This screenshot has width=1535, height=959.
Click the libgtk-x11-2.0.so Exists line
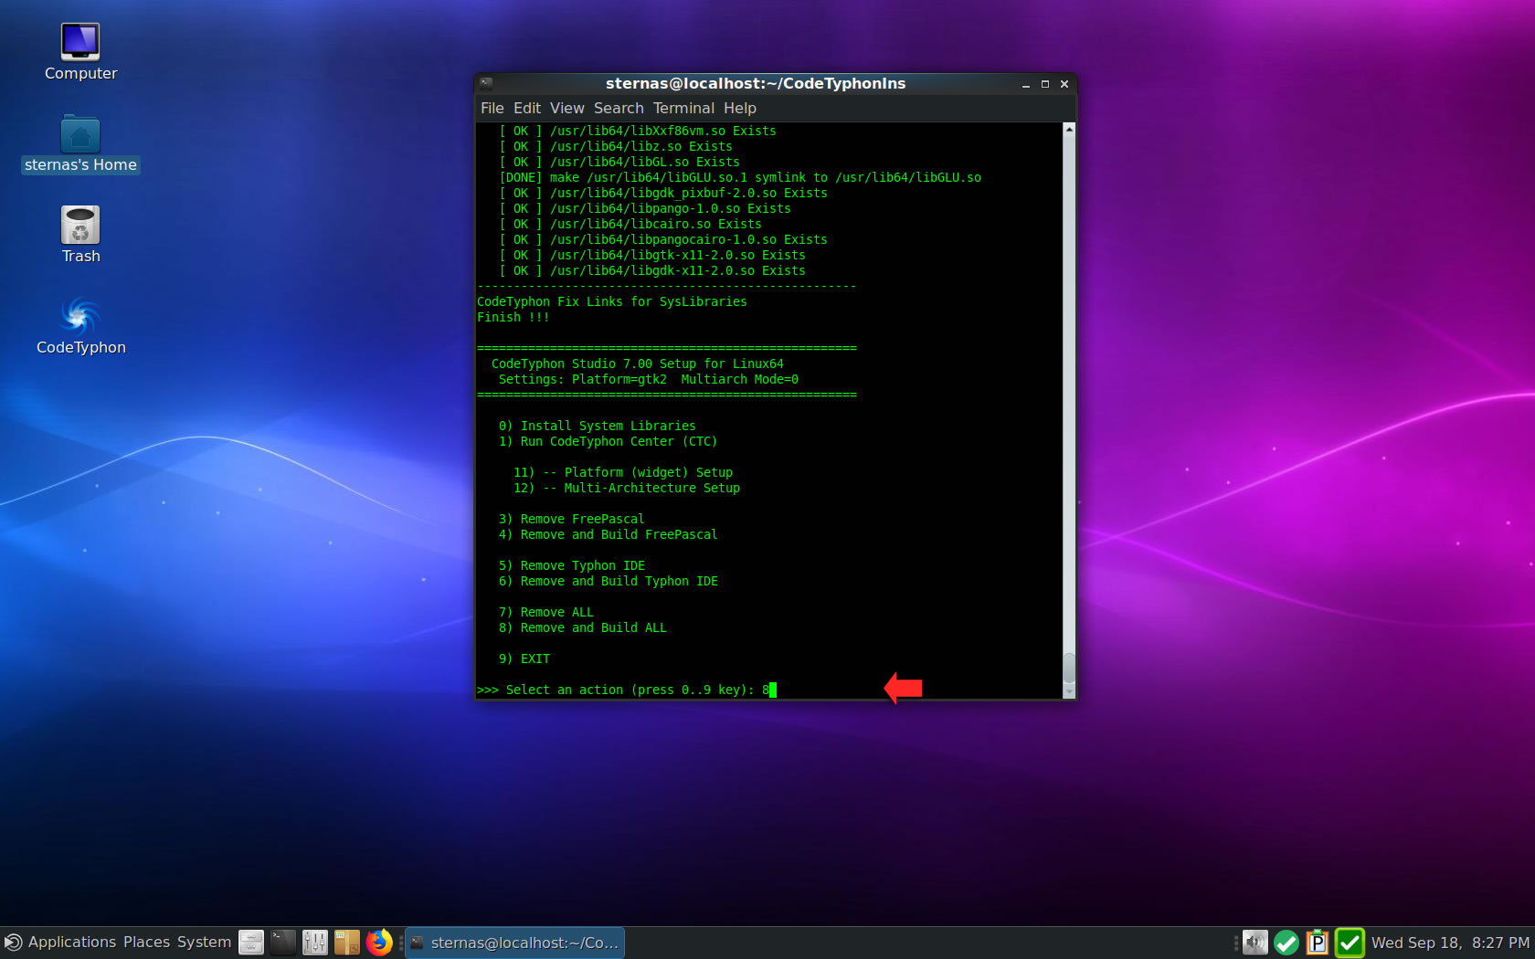coord(651,255)
